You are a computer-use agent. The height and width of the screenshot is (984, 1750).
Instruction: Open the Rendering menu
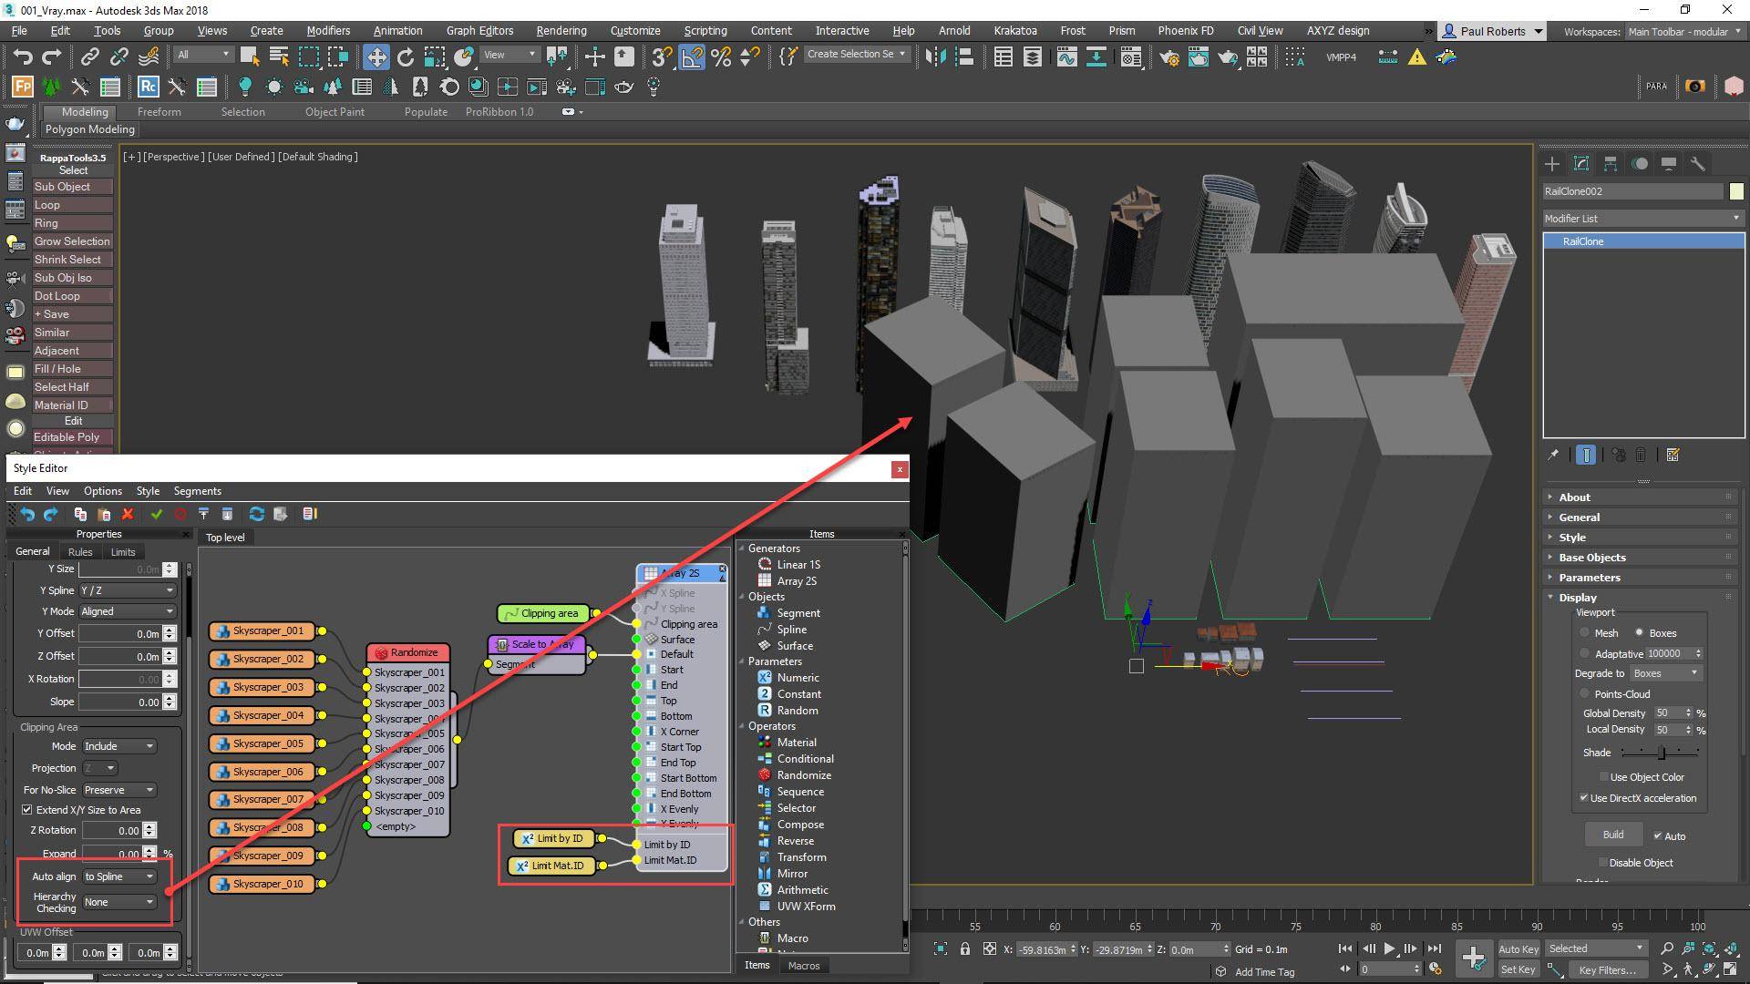click(561, 30)
